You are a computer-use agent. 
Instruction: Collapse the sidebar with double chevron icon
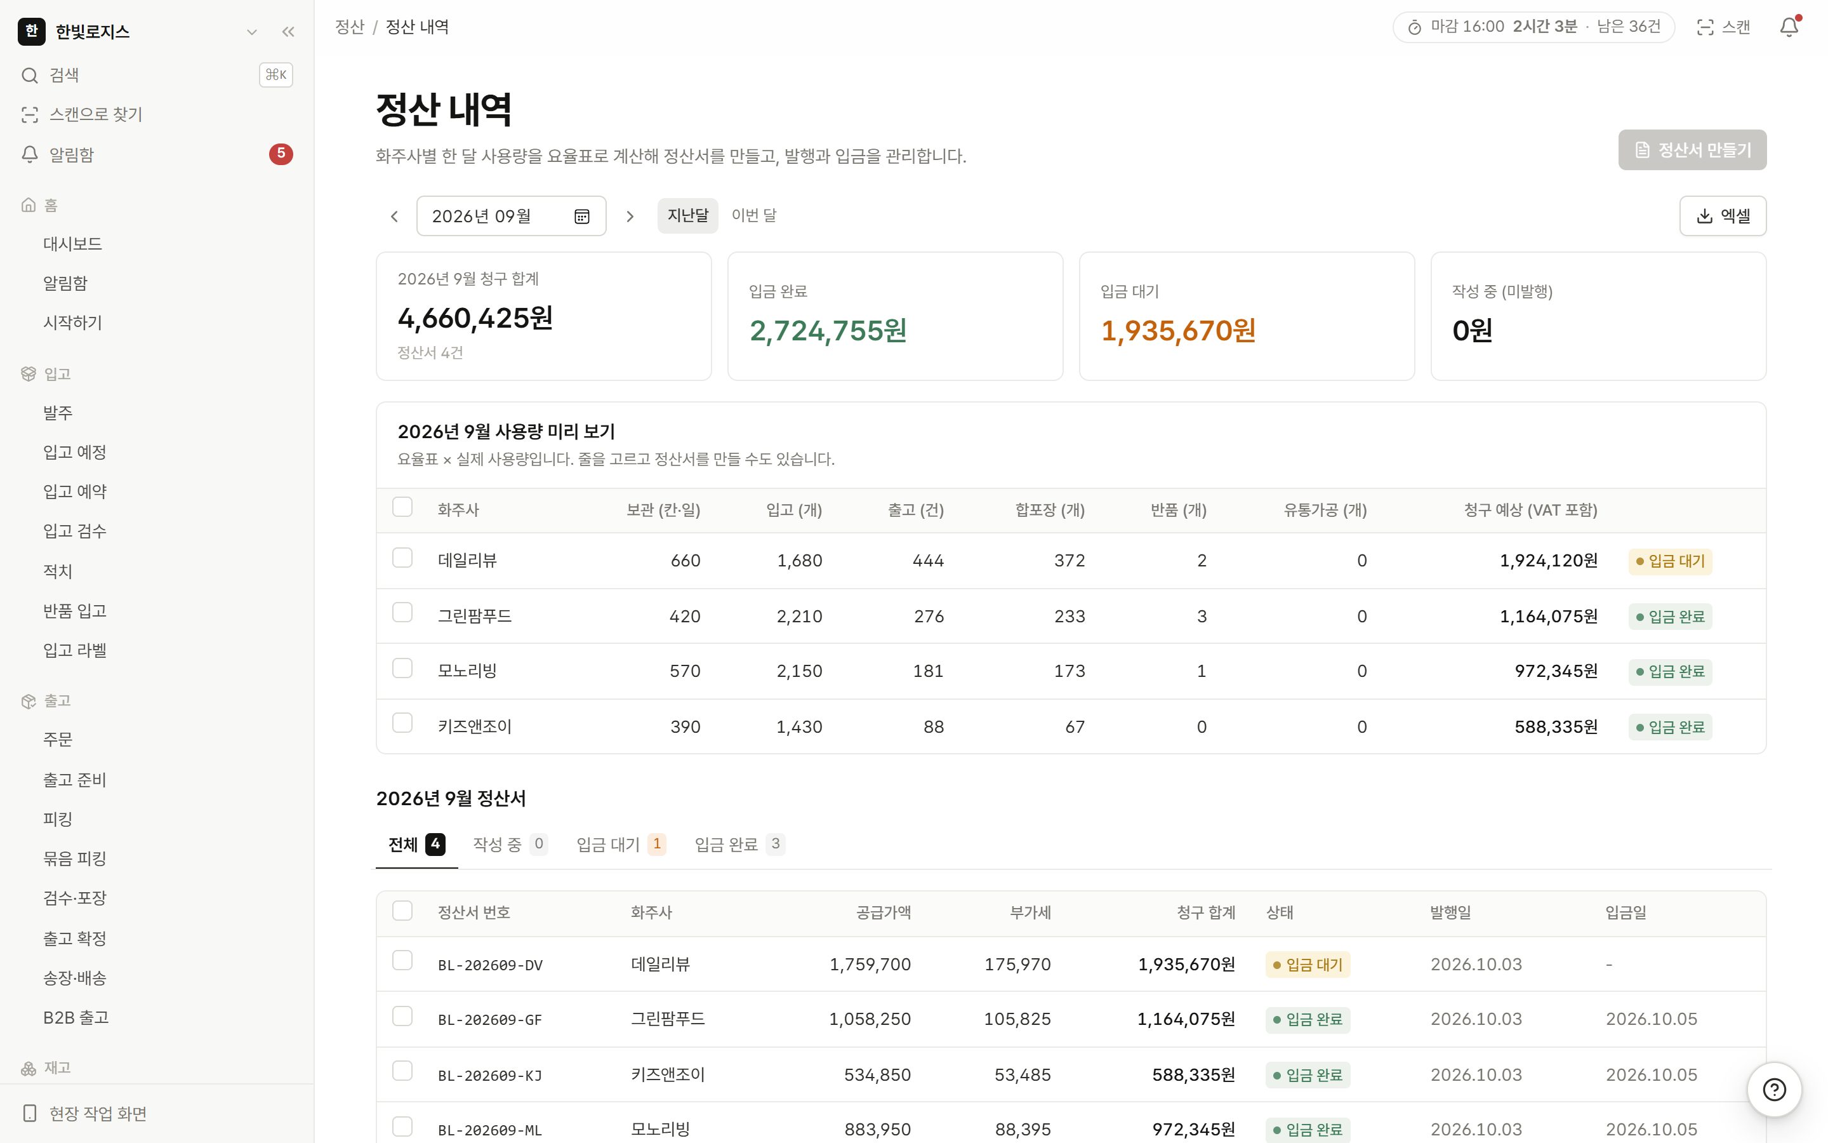pos(288,32)
